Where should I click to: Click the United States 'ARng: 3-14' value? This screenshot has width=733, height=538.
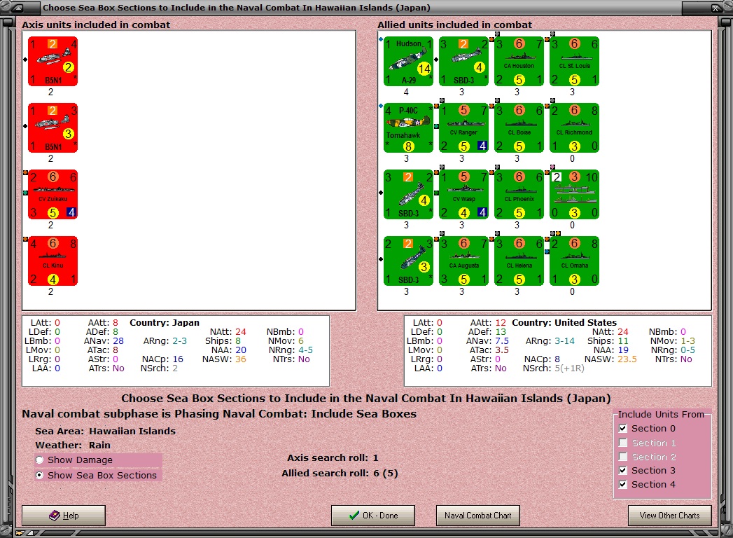point(550,341)
